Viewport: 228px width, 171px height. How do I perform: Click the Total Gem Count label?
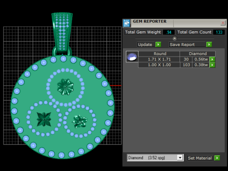click(194, 32)
